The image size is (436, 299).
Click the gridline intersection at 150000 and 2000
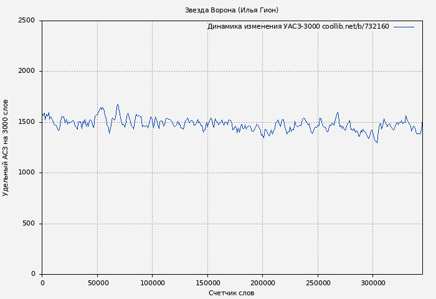click(x=207, y=71)
